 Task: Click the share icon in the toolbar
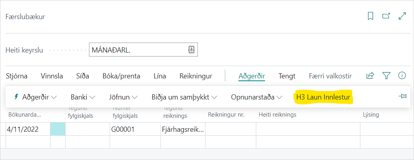370,76
